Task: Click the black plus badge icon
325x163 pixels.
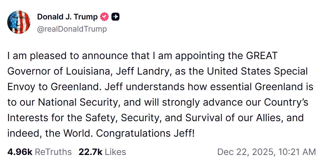Action: pyautogui.click(x=115, y=17)
